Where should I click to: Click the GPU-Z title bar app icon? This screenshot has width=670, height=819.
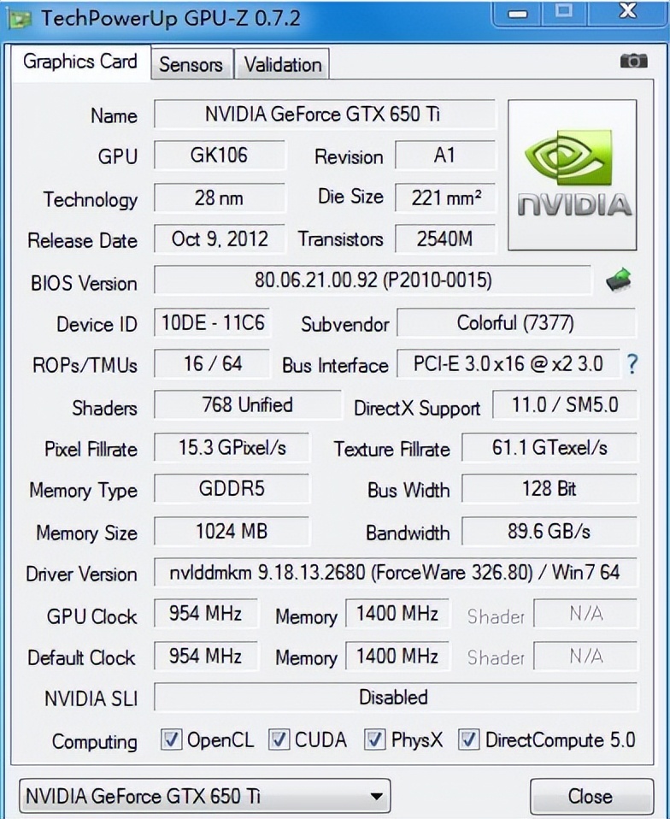pyautogui.click(x=21, y=16)
